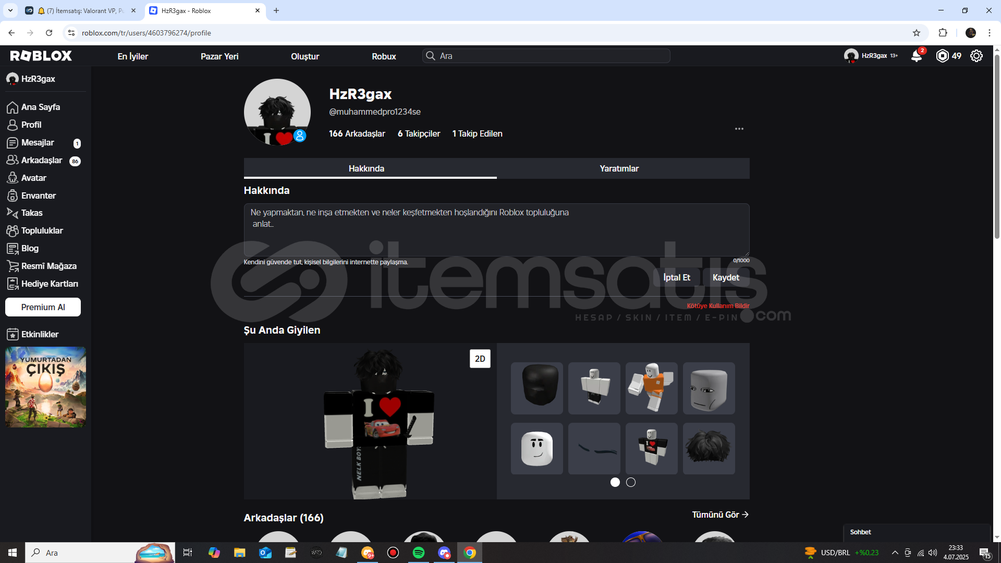Click the Roblox Ara search field
This screenshot has width=1001, height=563.
(546, 56)
